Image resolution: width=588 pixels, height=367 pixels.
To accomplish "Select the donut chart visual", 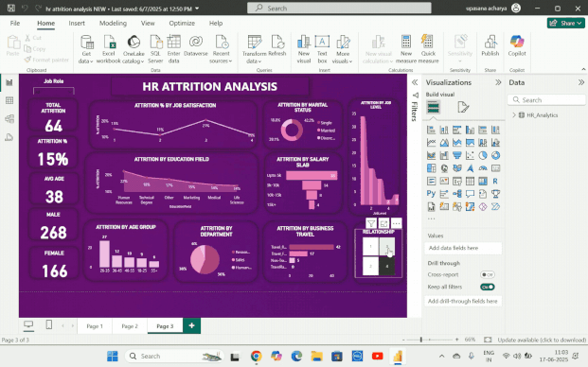I will 495,155.
